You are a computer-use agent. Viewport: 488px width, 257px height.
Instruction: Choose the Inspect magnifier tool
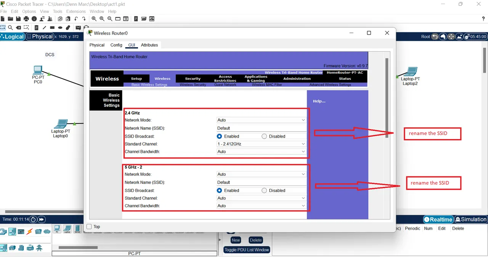point(10,27)
